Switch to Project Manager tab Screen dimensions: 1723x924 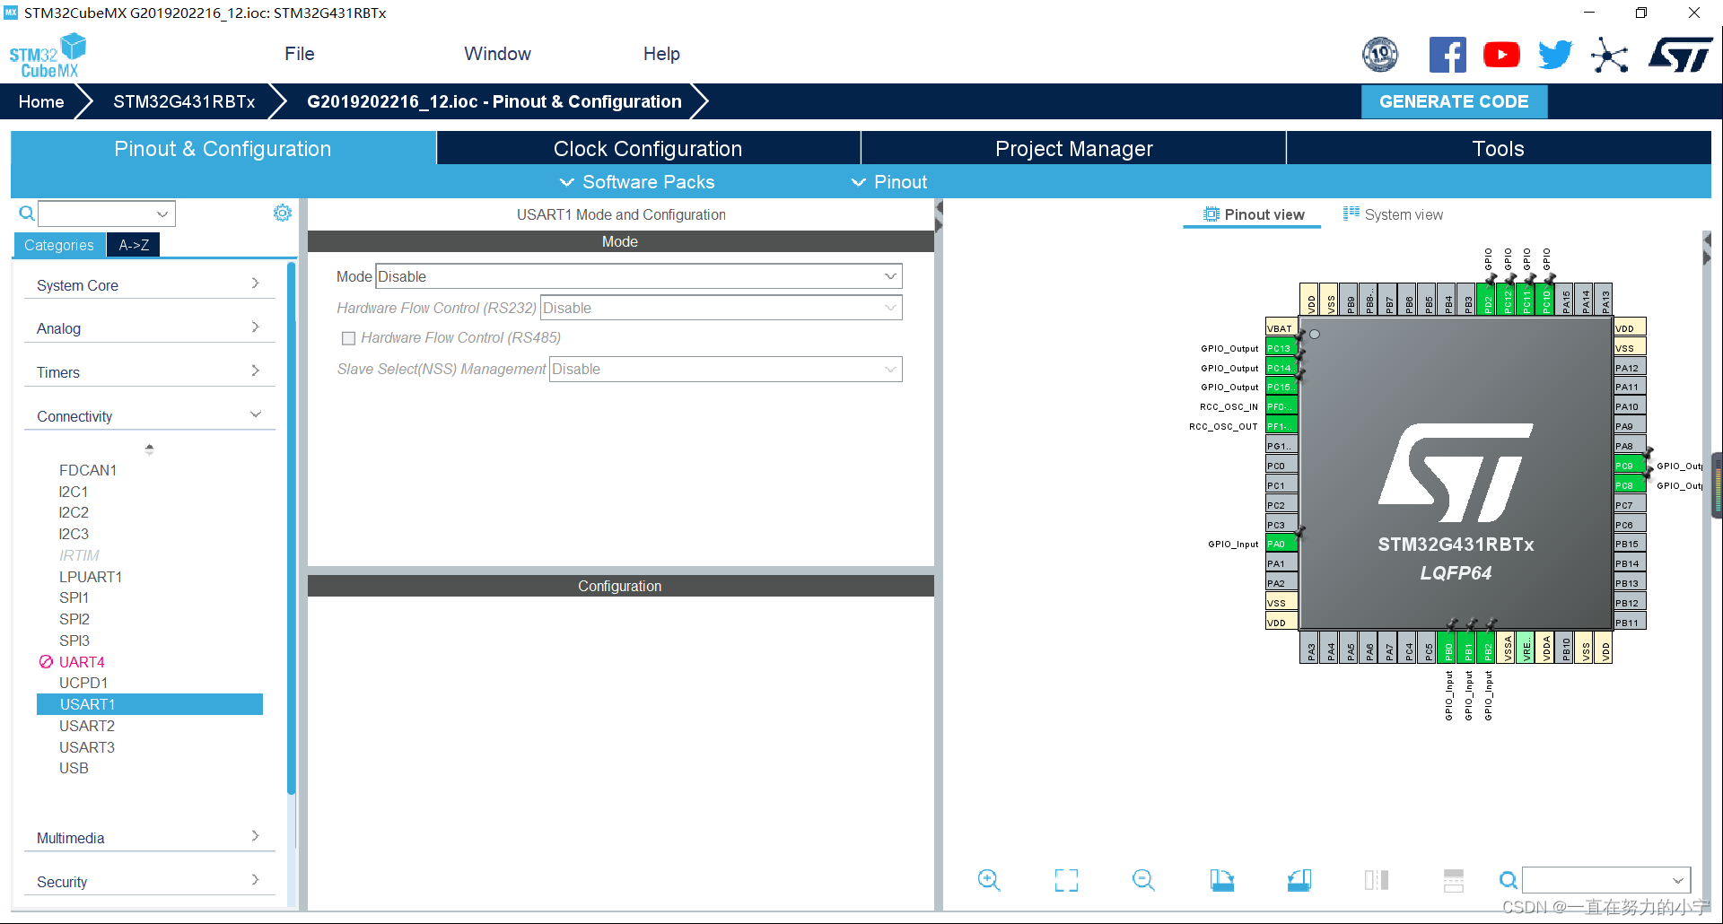pos(1073,149)
